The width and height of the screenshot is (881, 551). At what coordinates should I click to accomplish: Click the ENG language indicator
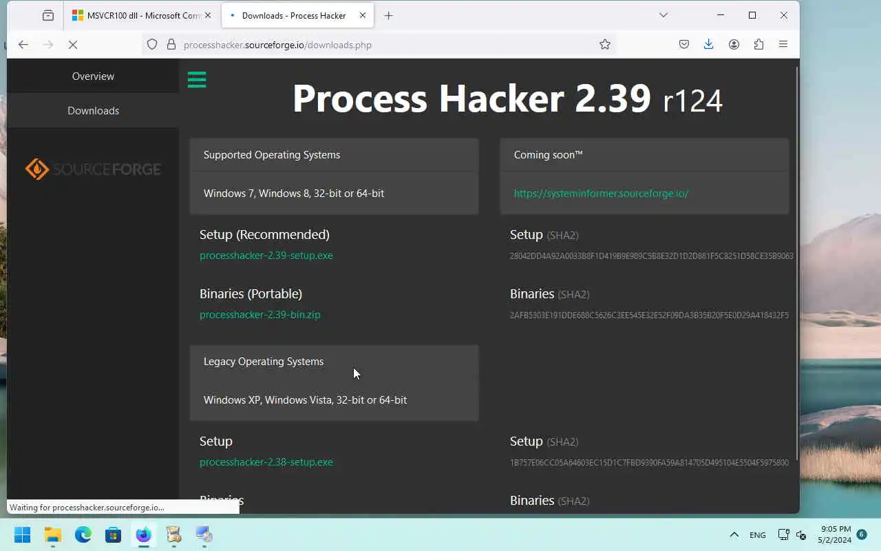[x=757, y=535]
